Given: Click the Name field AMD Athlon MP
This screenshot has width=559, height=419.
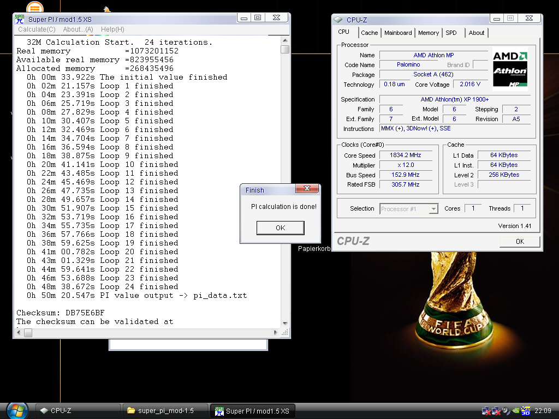Looking at the screenshot, I should point(433,55).
